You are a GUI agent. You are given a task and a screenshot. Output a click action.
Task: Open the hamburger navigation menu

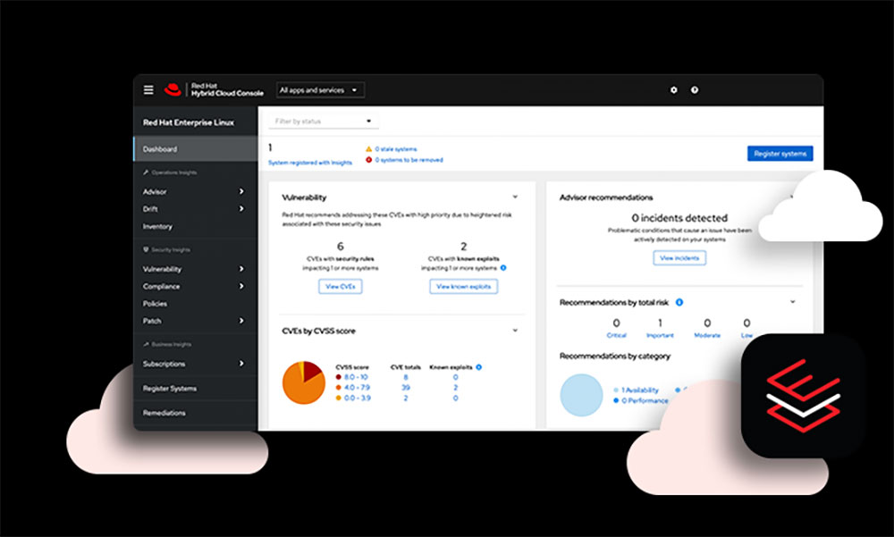click(148, 90)
